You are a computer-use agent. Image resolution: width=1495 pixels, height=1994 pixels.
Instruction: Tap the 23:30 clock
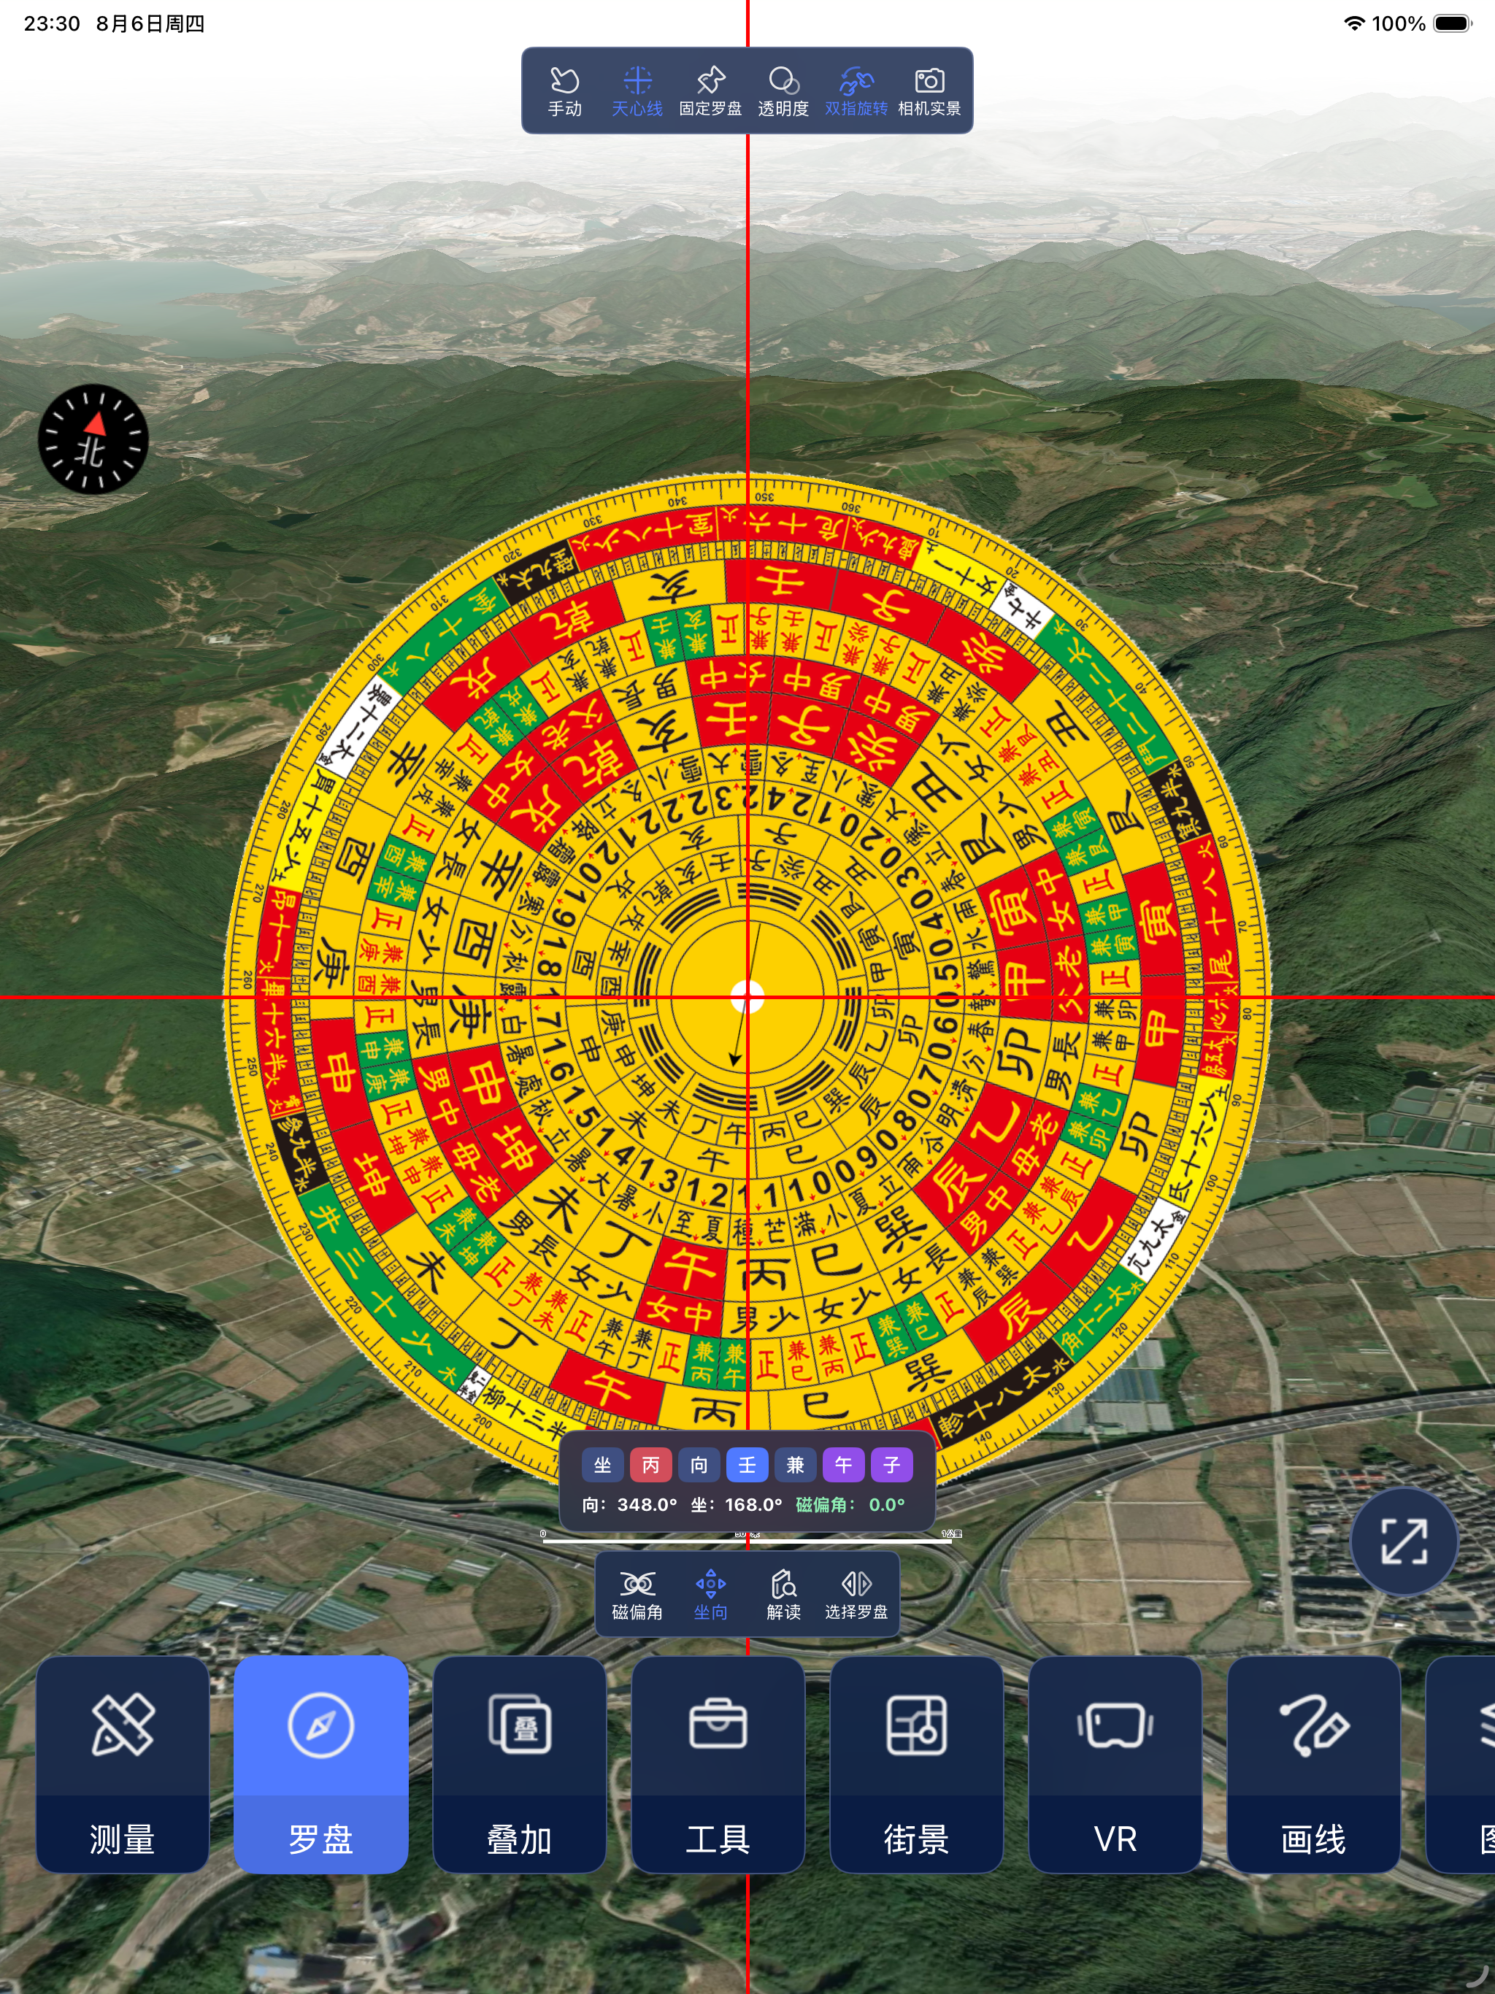click(53, 23)
